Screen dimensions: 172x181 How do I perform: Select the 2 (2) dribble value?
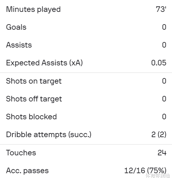(159, 135)
